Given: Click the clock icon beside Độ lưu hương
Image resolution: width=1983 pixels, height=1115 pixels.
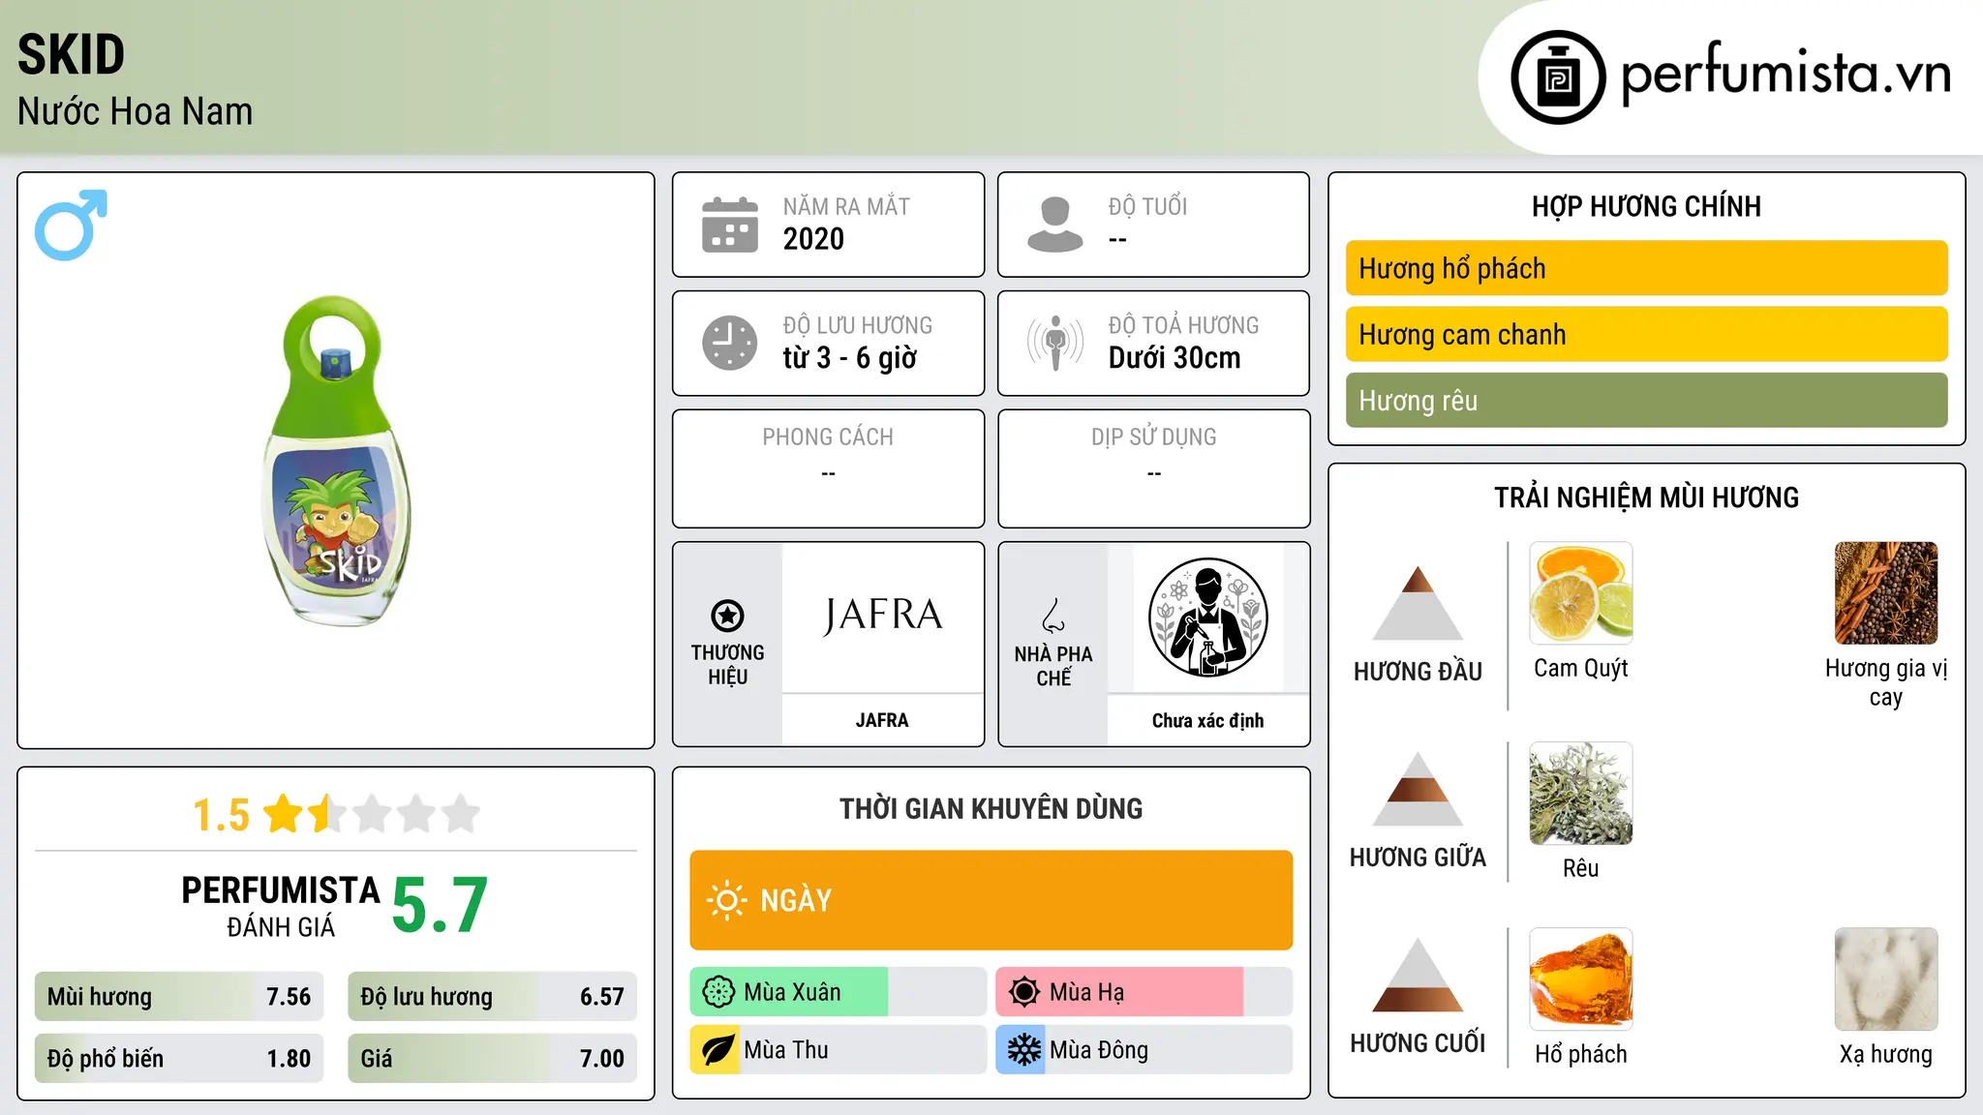Looking at the screenshot, I should (730, 343).
